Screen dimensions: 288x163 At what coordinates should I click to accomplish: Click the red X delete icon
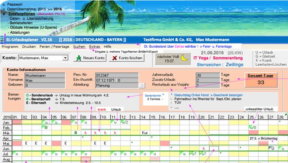coord(115,58)
